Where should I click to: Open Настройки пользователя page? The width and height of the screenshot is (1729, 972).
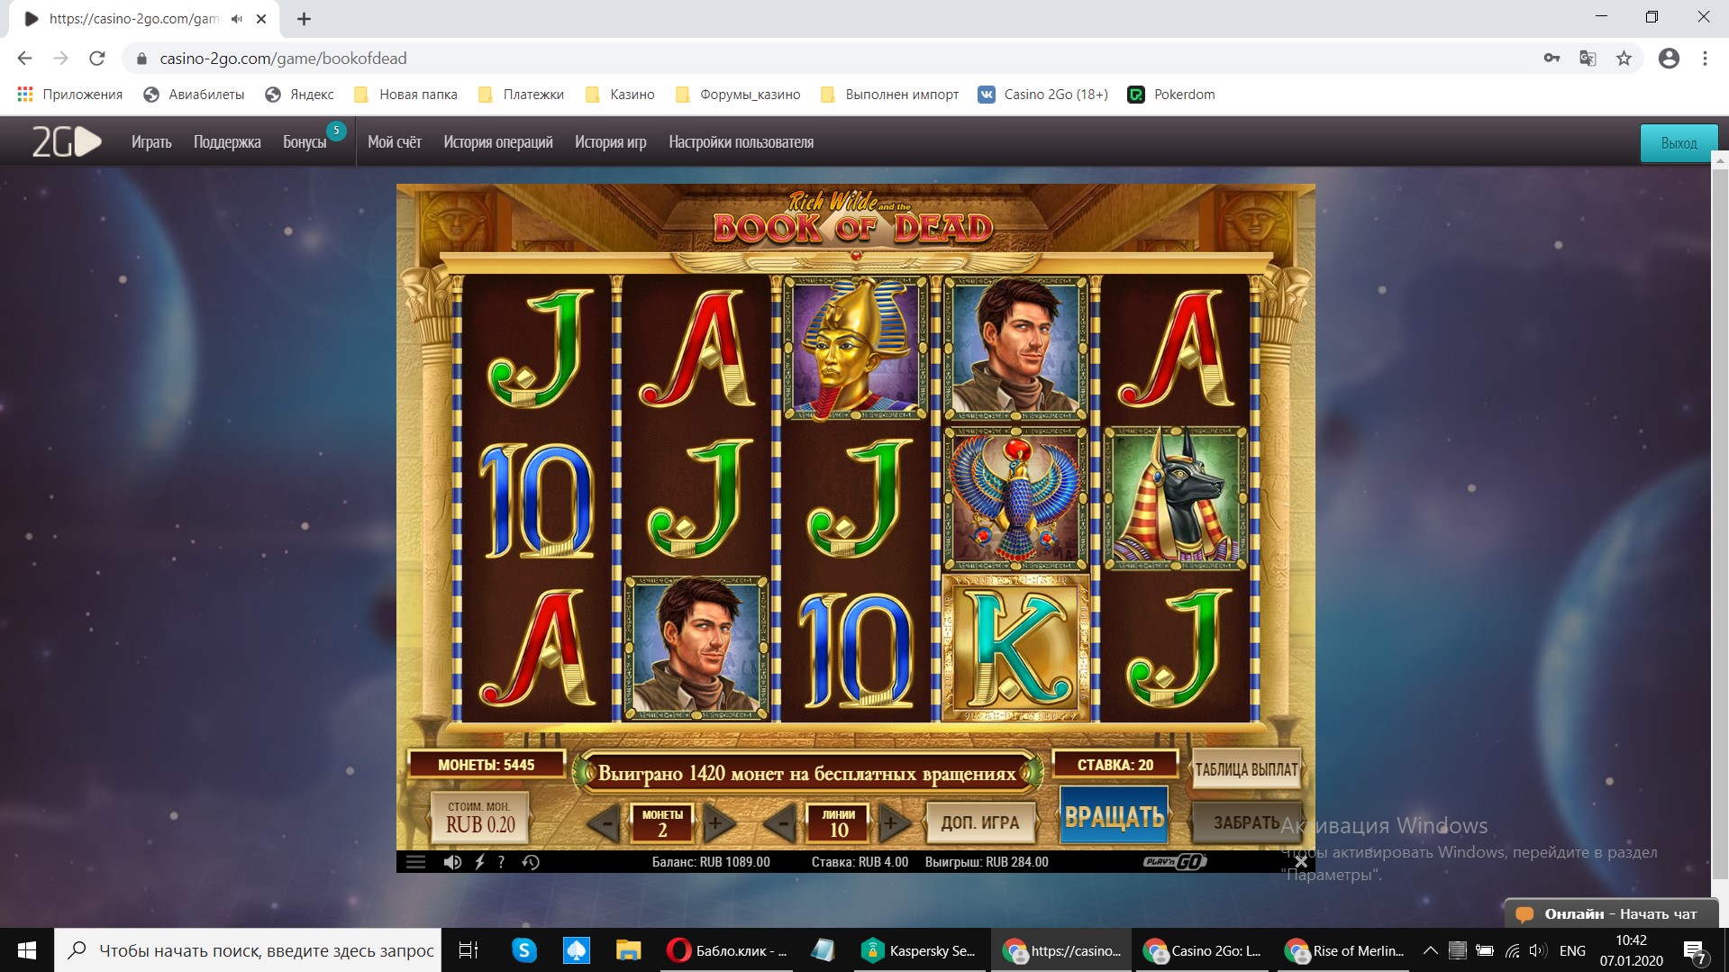point(741,142)
